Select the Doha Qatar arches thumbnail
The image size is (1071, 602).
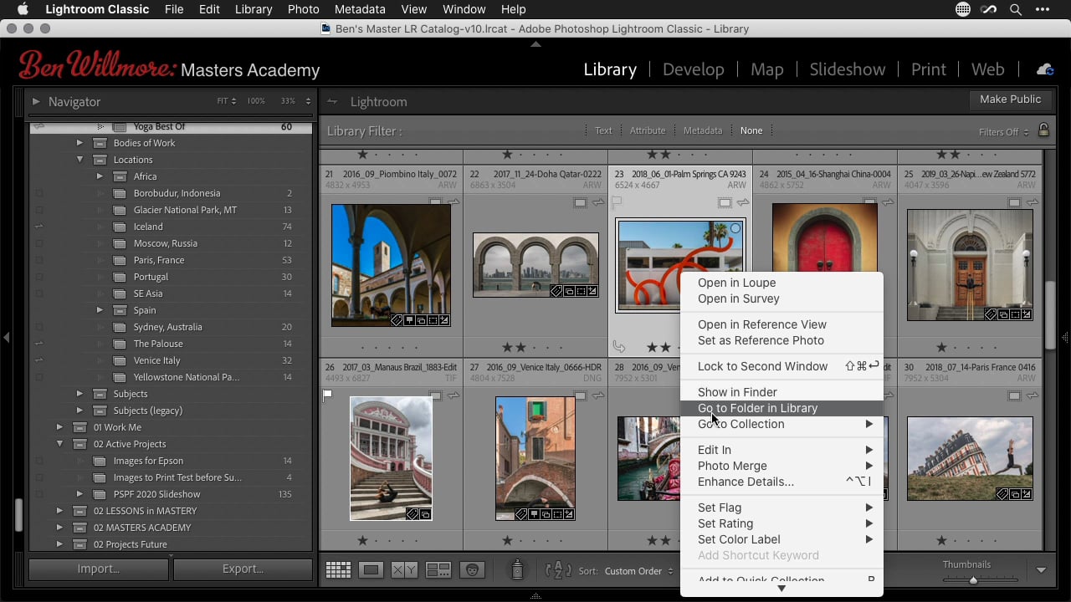535,265
